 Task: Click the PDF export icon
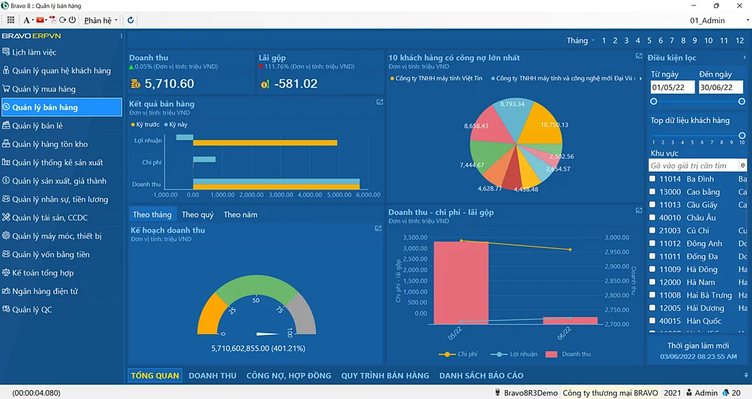pos(52,20)
